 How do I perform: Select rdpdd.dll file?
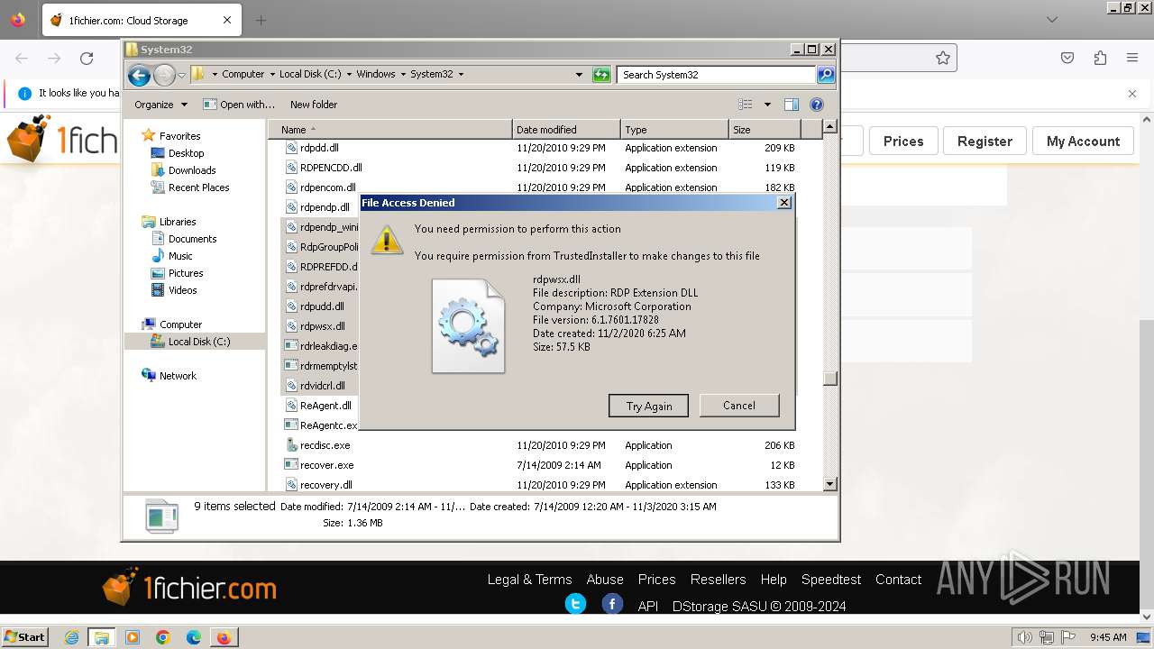[319, 148]
